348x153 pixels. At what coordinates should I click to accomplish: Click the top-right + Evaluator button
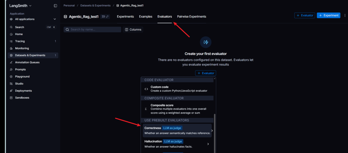coord(304,15)
